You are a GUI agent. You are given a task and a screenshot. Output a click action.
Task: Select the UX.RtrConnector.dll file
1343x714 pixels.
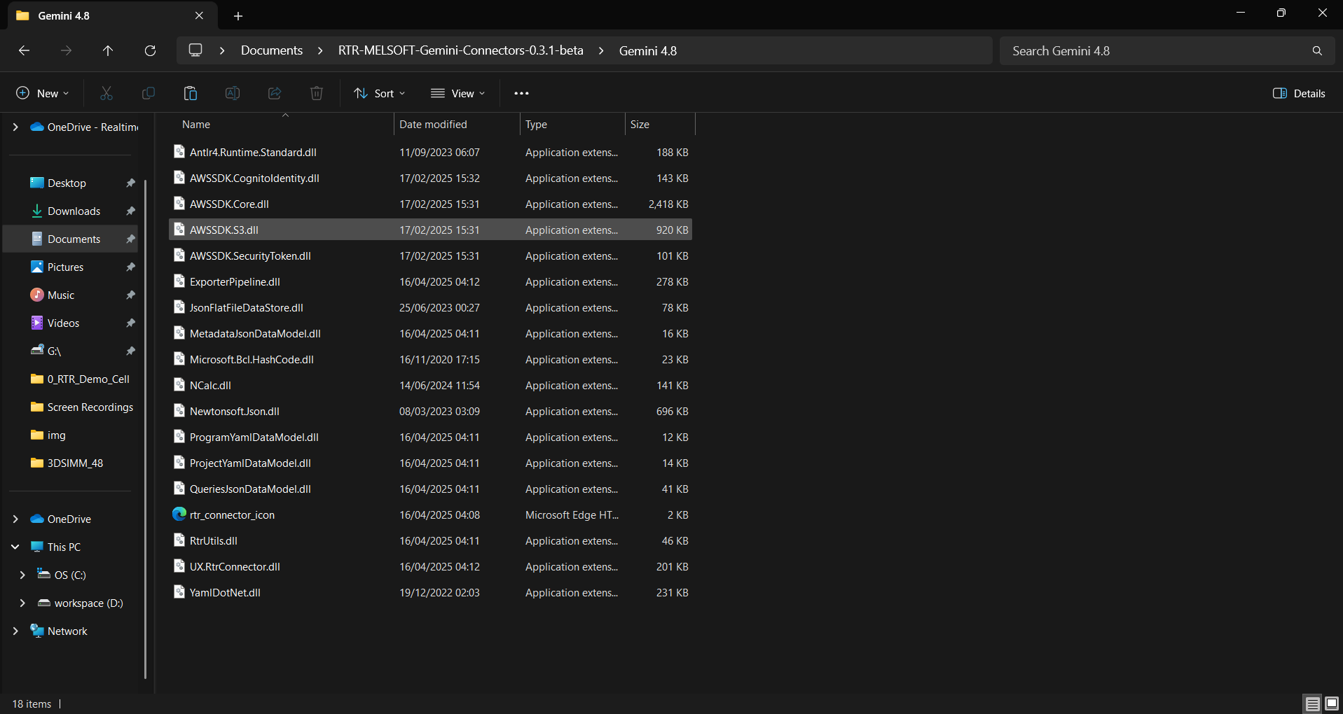click(430, 566)
